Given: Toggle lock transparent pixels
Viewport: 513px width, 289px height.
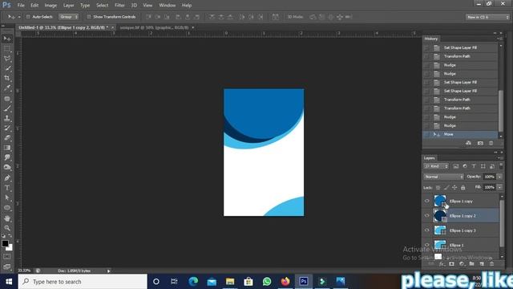Looking at the screenshot, I should pos(438,187).
